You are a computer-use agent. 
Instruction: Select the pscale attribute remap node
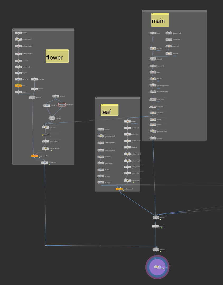(153, 119)
